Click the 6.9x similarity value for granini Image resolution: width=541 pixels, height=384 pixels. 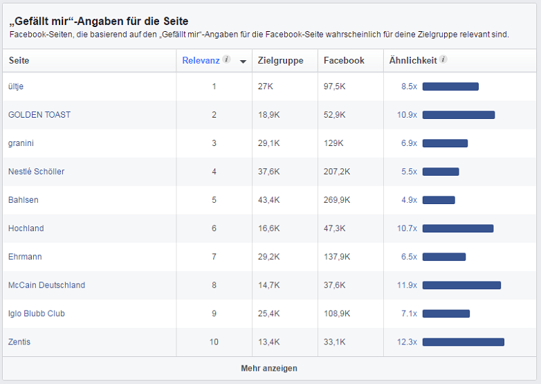(409, 143)
